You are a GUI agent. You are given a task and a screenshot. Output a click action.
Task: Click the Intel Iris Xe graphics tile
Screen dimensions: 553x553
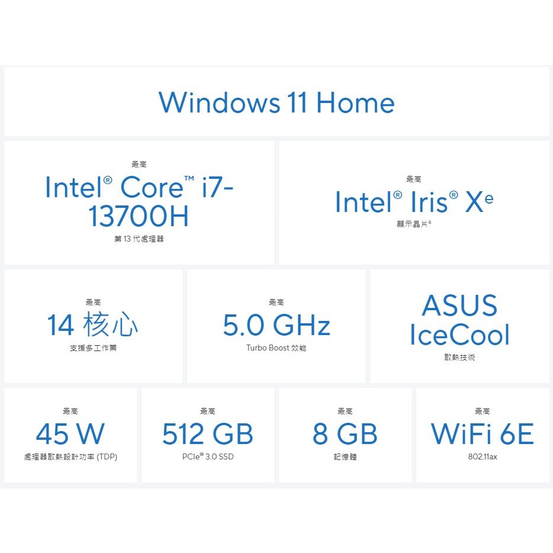(x=414, y=202)
